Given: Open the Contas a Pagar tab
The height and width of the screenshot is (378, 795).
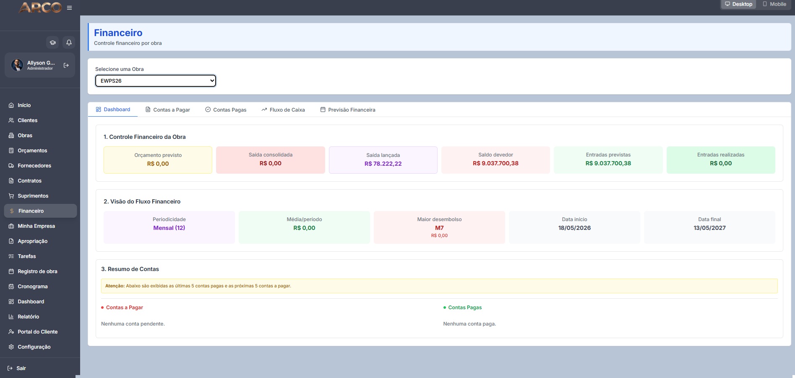Looking at the screenshot, I should pyautogui.click(x=168, y=110).
